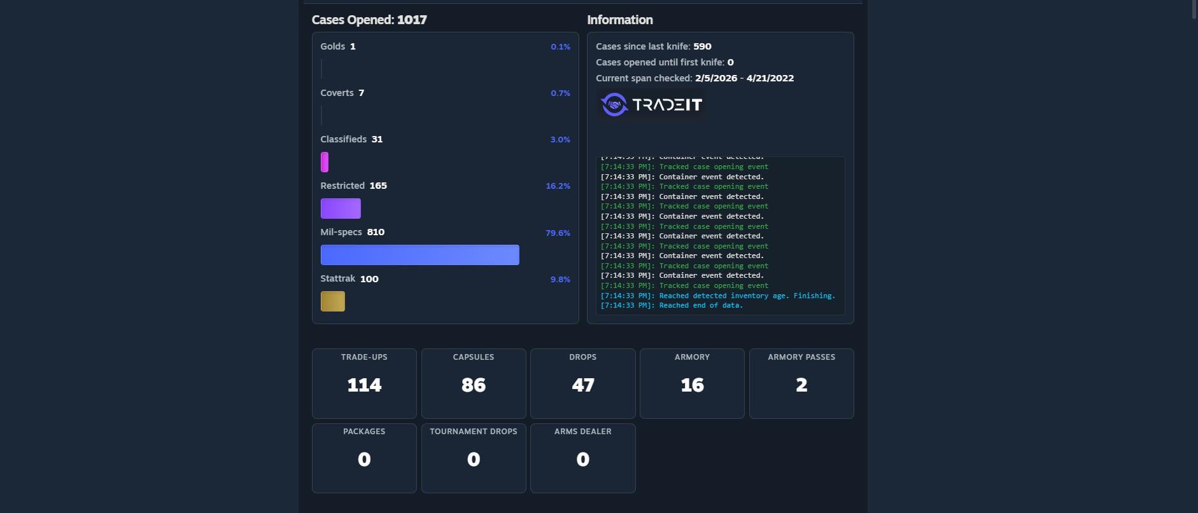Image resolution: width=1198 pixels, height=513 pixels.
Task: Click the "Cases since last knife" line
Action: pyautogui.click(x=653, y=46)
